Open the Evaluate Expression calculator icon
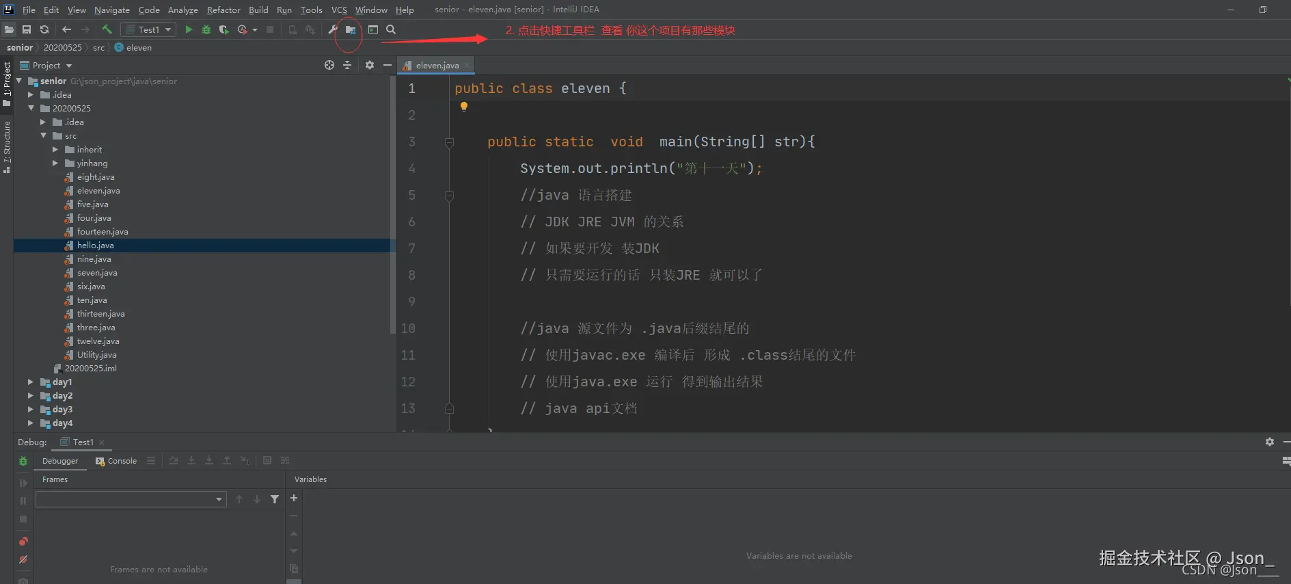Viewport: 1291px width, 584px height. (x=267, y=460)
